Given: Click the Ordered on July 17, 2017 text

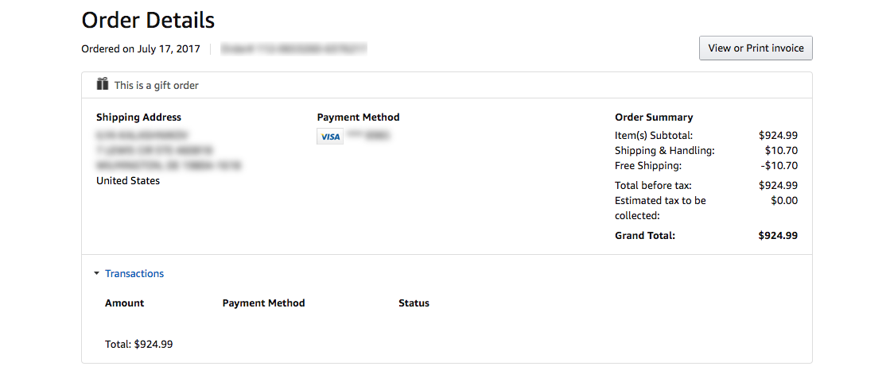Looking at the screenshot, I should click(x=141, y=48).
